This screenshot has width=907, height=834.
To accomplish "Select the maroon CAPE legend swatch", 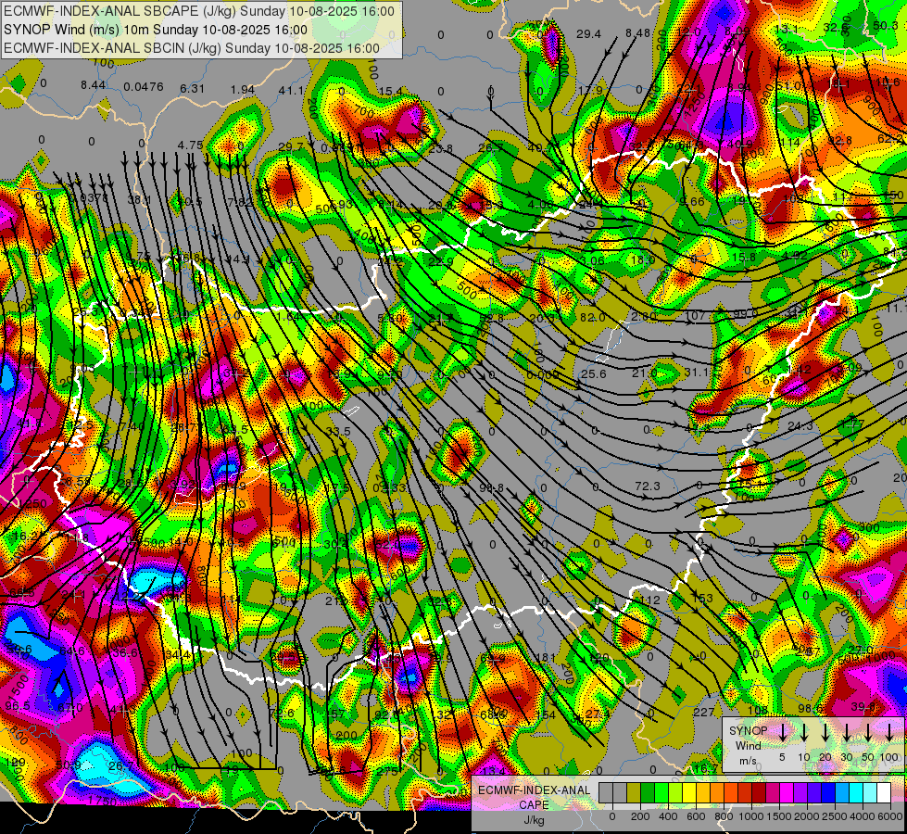I will (759, 792).
